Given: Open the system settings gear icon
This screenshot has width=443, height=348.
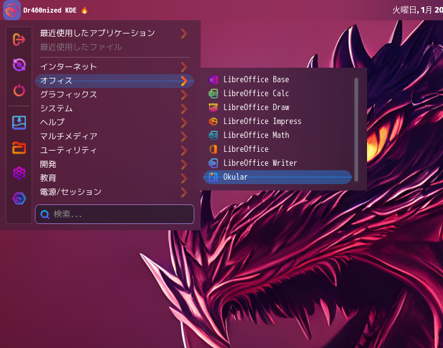Looking at the screenshot, I should 19,173.
